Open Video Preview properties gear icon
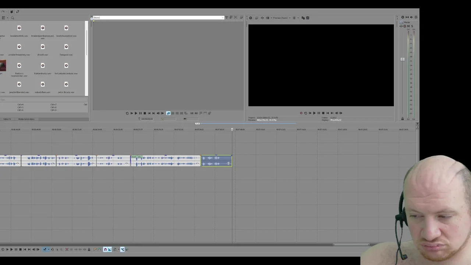 [251, 18]
